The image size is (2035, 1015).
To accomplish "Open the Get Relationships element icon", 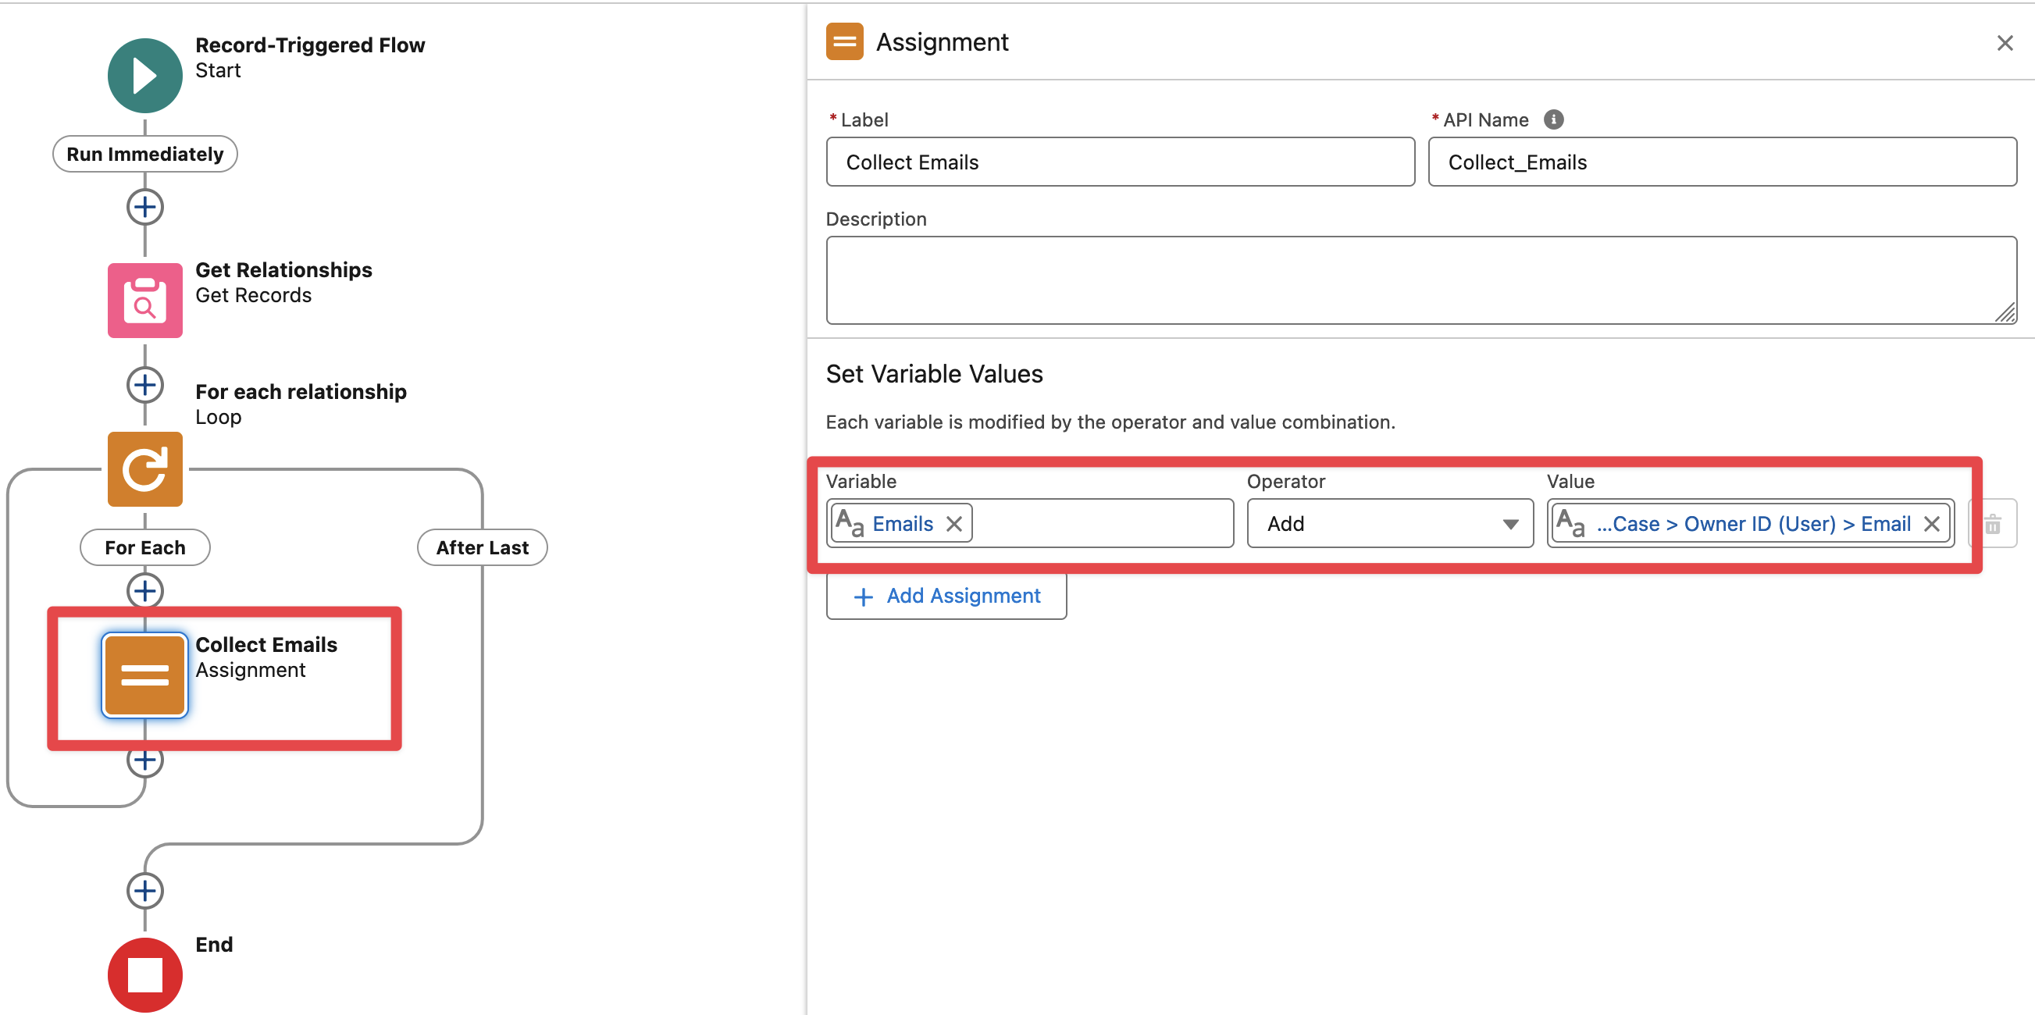I will [x=144, y=300].
